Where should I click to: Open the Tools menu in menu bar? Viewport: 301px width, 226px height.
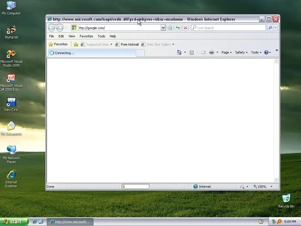click(101, 36)
